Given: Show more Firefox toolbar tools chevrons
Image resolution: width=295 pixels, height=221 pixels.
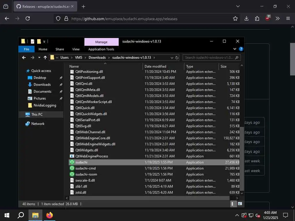Looking at the screenshot, I should coord(277,18).
